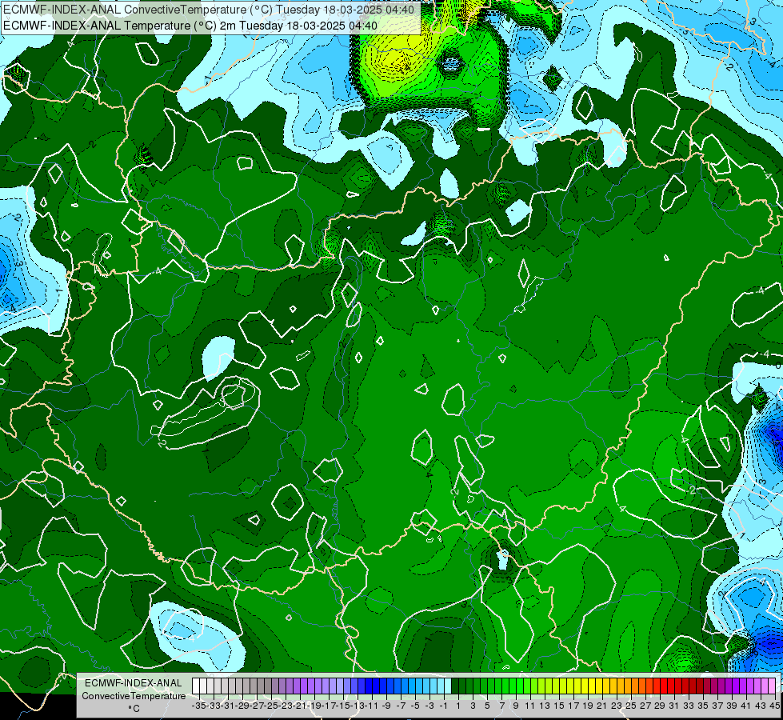Click the legend value -1
Viewport: 783px width, 720px height.
pos(443,706)
